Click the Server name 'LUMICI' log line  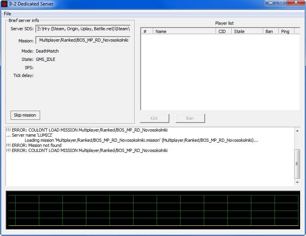pos(29,135)
